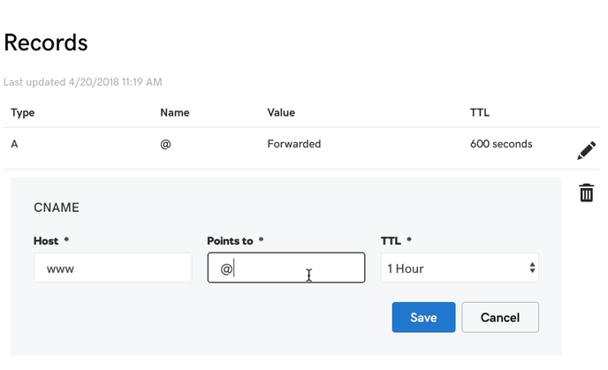The width and height of the screenshot is (608, 370).
Task: Click the Last updated timestamp text
Action: (82, 82)
